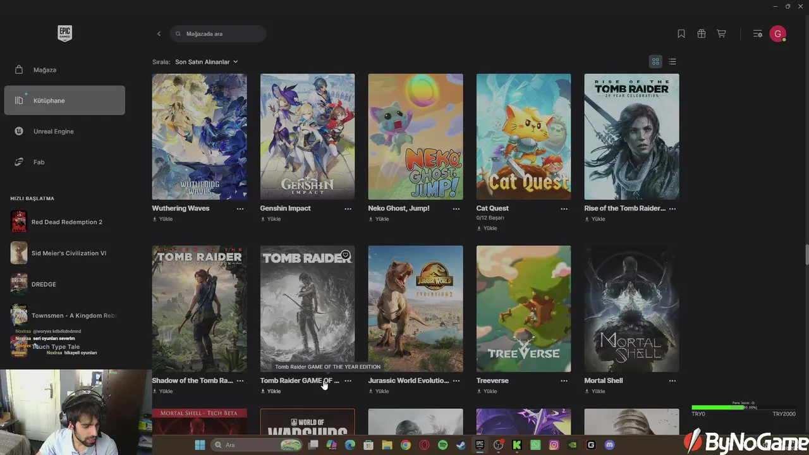The image size is (809, 455).
Task: Install Jurassic World Evolution via Yükle
Action: coord(379,391)
